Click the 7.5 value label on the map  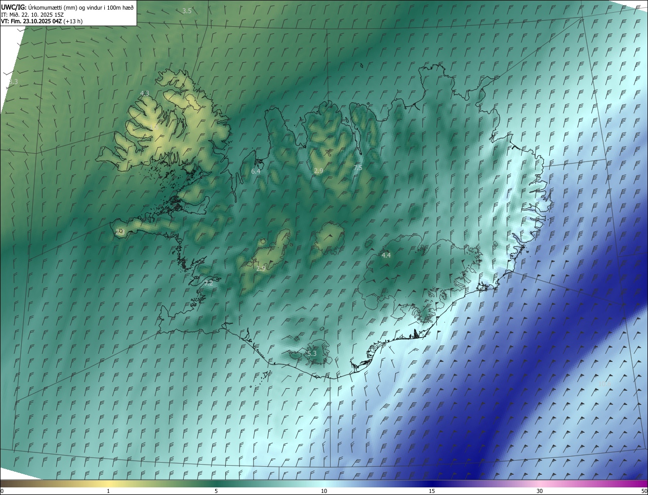click(358, 168)
